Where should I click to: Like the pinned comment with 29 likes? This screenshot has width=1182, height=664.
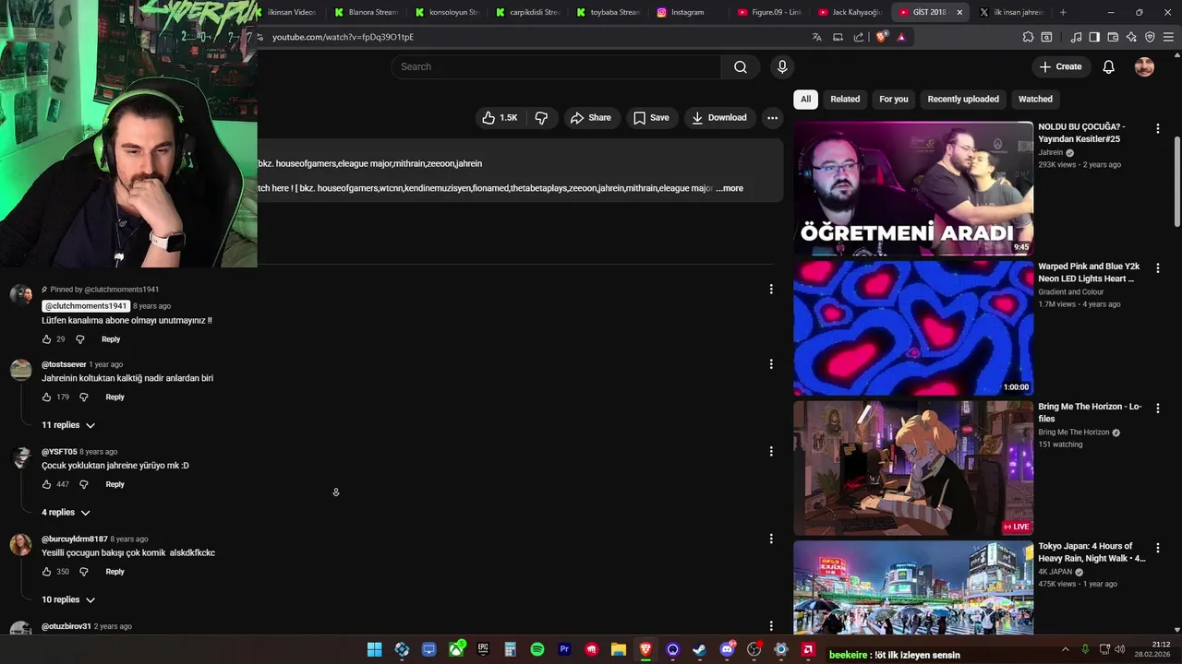(x=46, y=339)
